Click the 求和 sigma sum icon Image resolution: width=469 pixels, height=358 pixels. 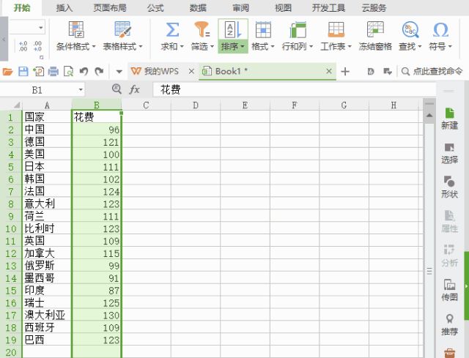click(172, 29)
